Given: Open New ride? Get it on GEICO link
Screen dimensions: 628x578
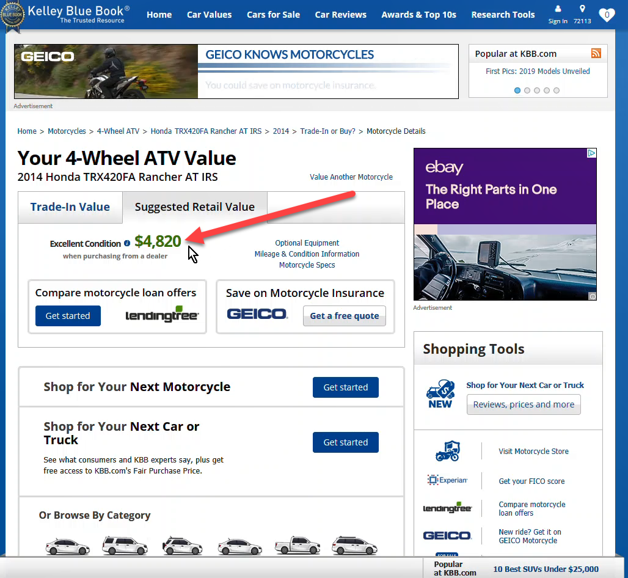Looking at the screenshot, I should (530, 536).
